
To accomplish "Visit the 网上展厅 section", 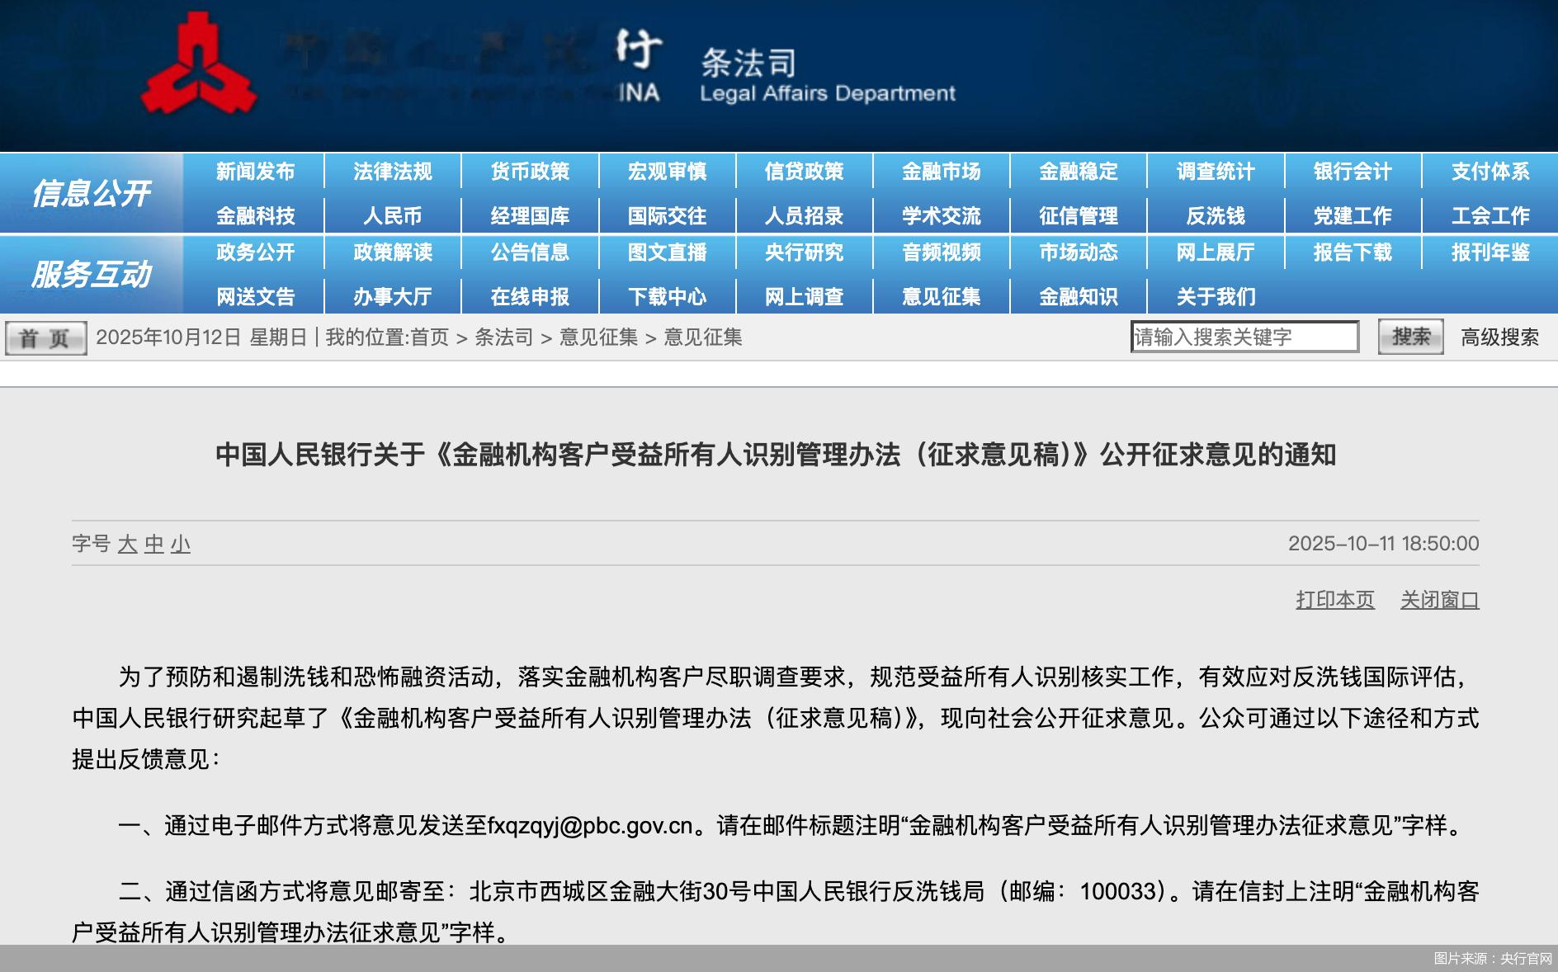I will (x=1216, y=252).
